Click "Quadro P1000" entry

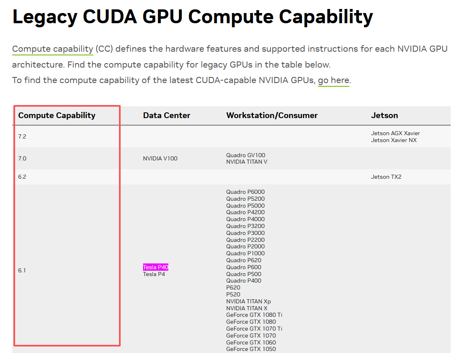click(245, 253)
